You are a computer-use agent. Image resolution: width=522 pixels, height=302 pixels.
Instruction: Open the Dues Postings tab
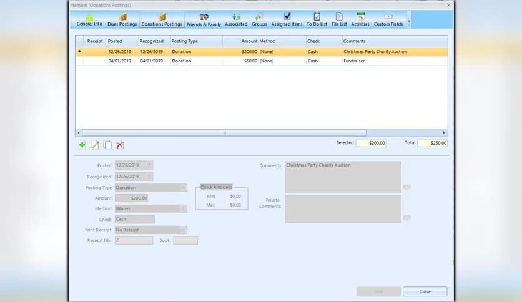tap(122, 20)
